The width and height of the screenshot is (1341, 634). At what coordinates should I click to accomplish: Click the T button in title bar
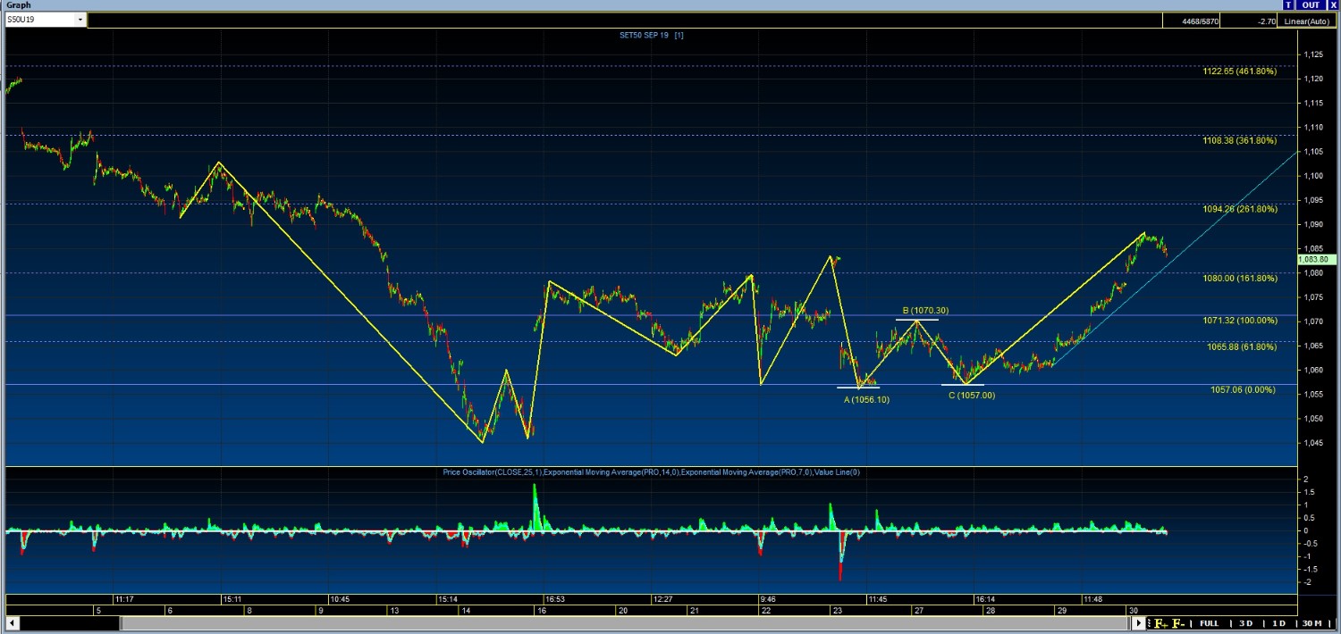point(1287,5)
